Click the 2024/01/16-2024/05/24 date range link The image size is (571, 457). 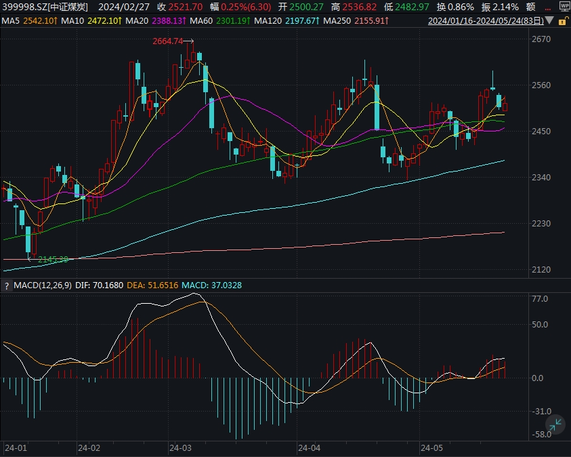pos(486,21)
